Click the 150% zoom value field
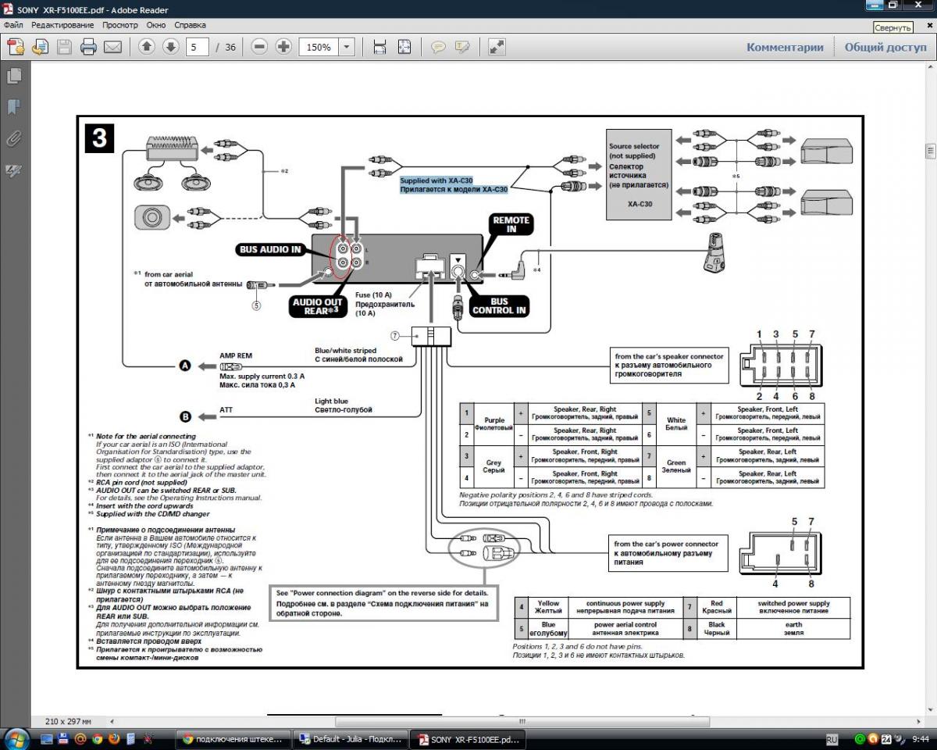Screen dimensions: 937x750 (x=319, y=47)
